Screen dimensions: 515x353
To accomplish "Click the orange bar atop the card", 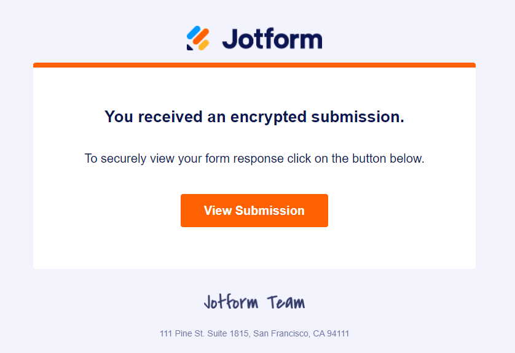I will click(254, 64).
